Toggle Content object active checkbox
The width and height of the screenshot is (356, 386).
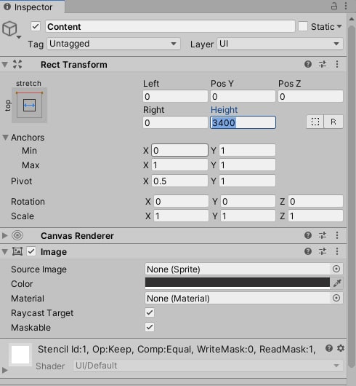pyautogui.click(x=36, y=26)
